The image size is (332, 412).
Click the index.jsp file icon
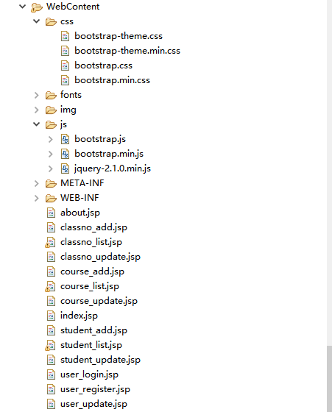(51, 316)
